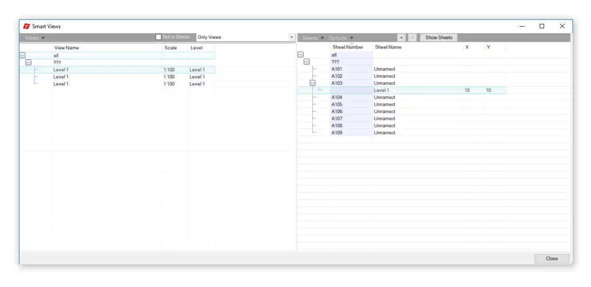Collapse the 'all' node in Views tree
The image size is (591, 287).
click(x=23, y=56)
